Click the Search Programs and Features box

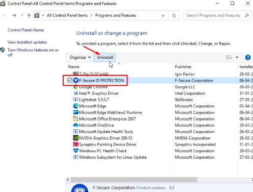pyautogui.click(x=217, y=15)
